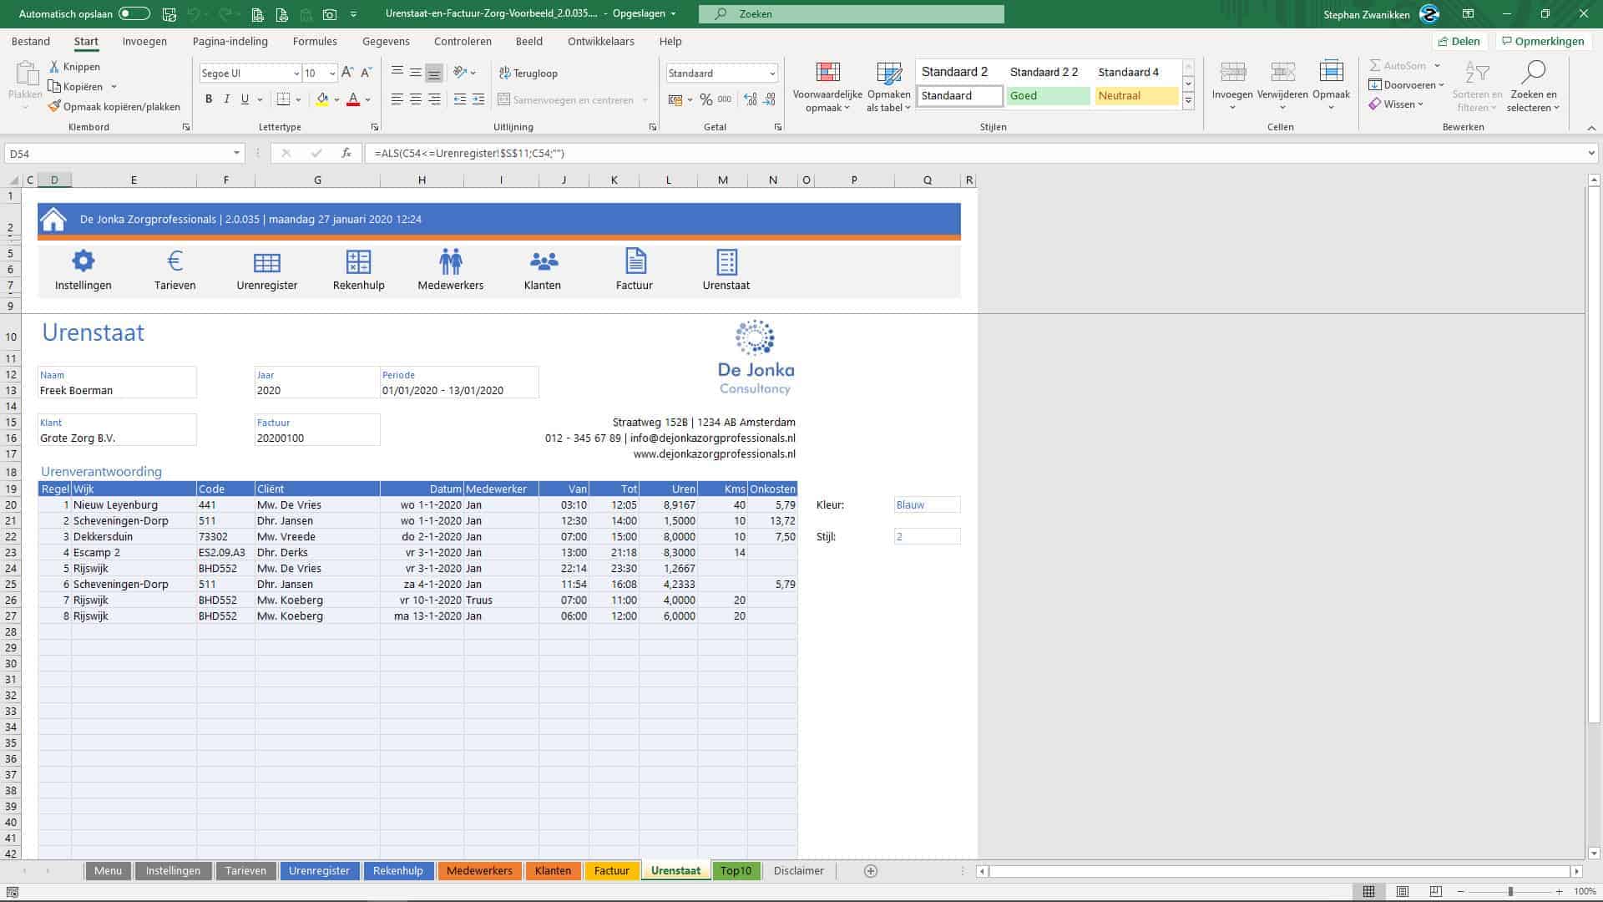Click the insert function fx icon
The image size is (1603, 902).
click(x=346, y=154)
